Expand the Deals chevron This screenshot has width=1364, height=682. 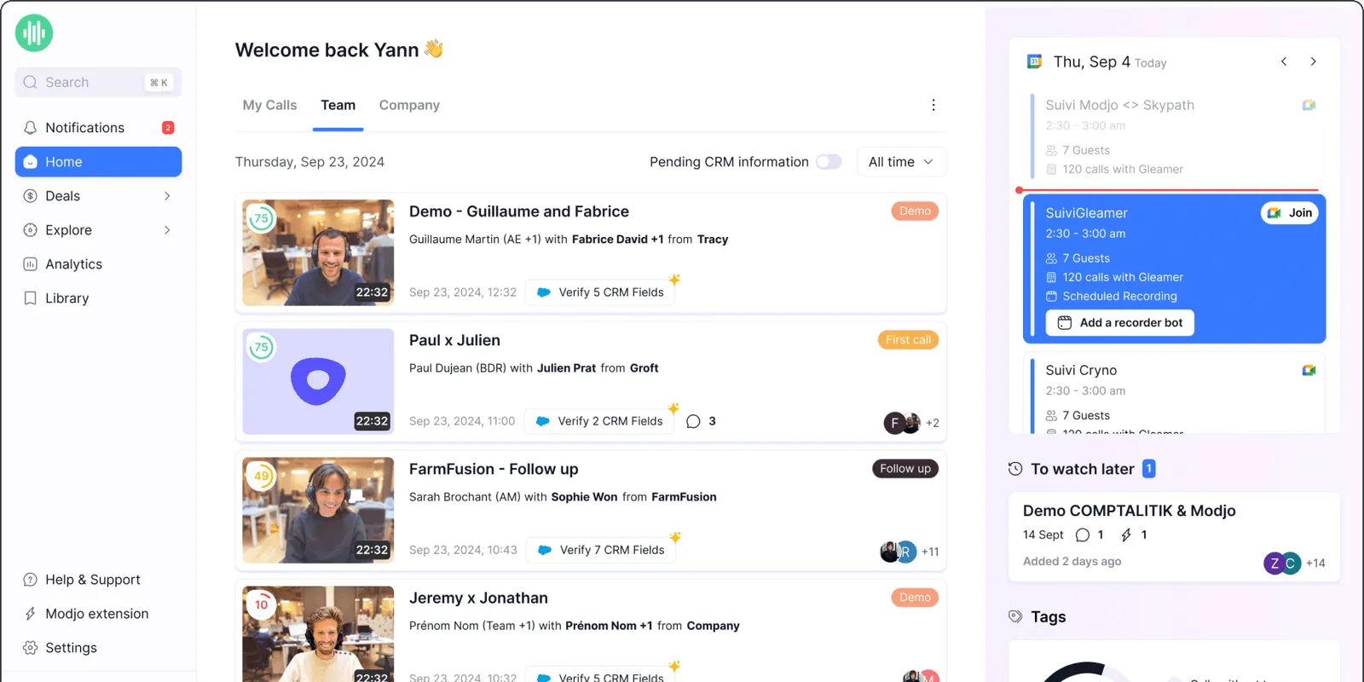pyautogui.click(x=167, y=196)
